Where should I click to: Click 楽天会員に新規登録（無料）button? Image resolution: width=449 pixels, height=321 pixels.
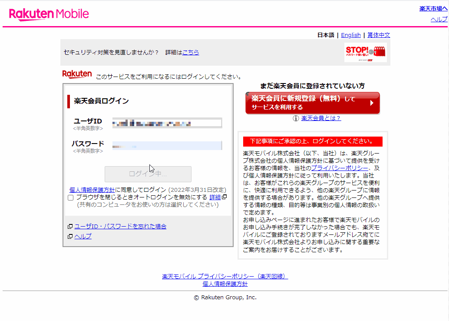point(313,103)
